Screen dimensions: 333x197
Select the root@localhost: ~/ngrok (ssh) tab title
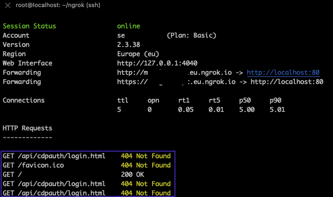click(58, 5)
